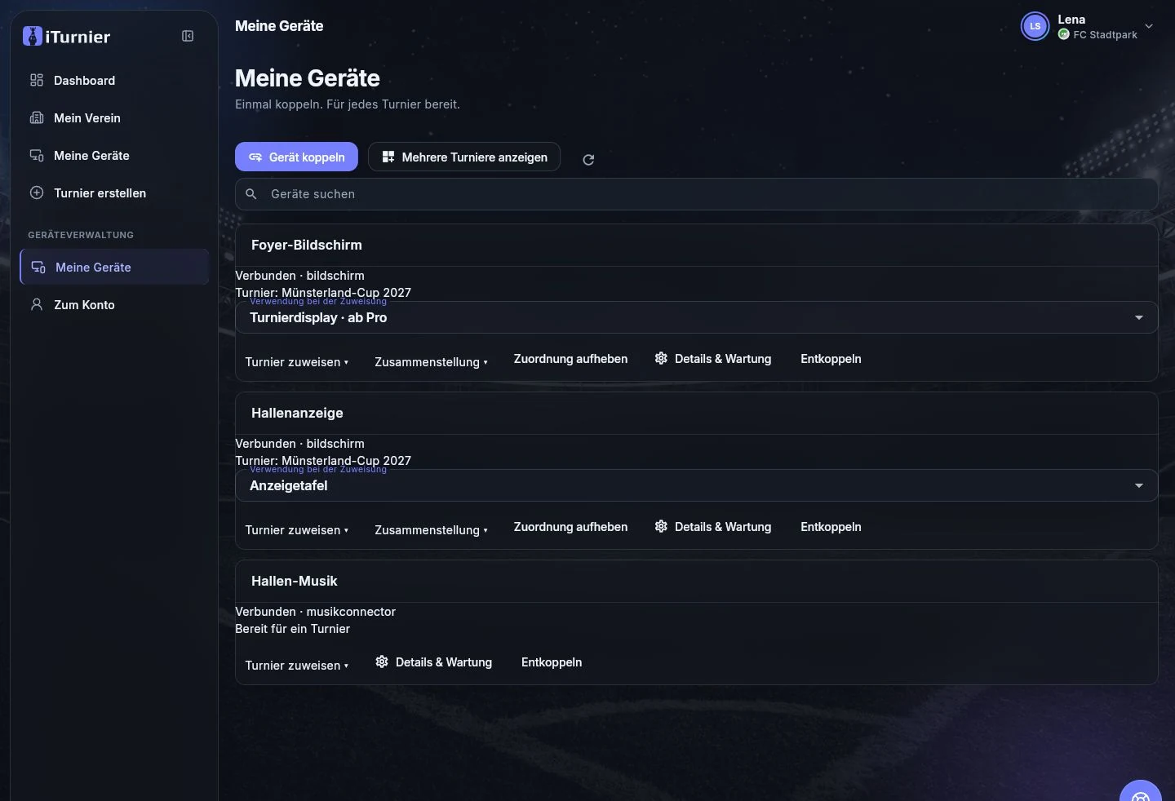Open the Dashboard page
1175x801 pixels.
pos(114,80)
